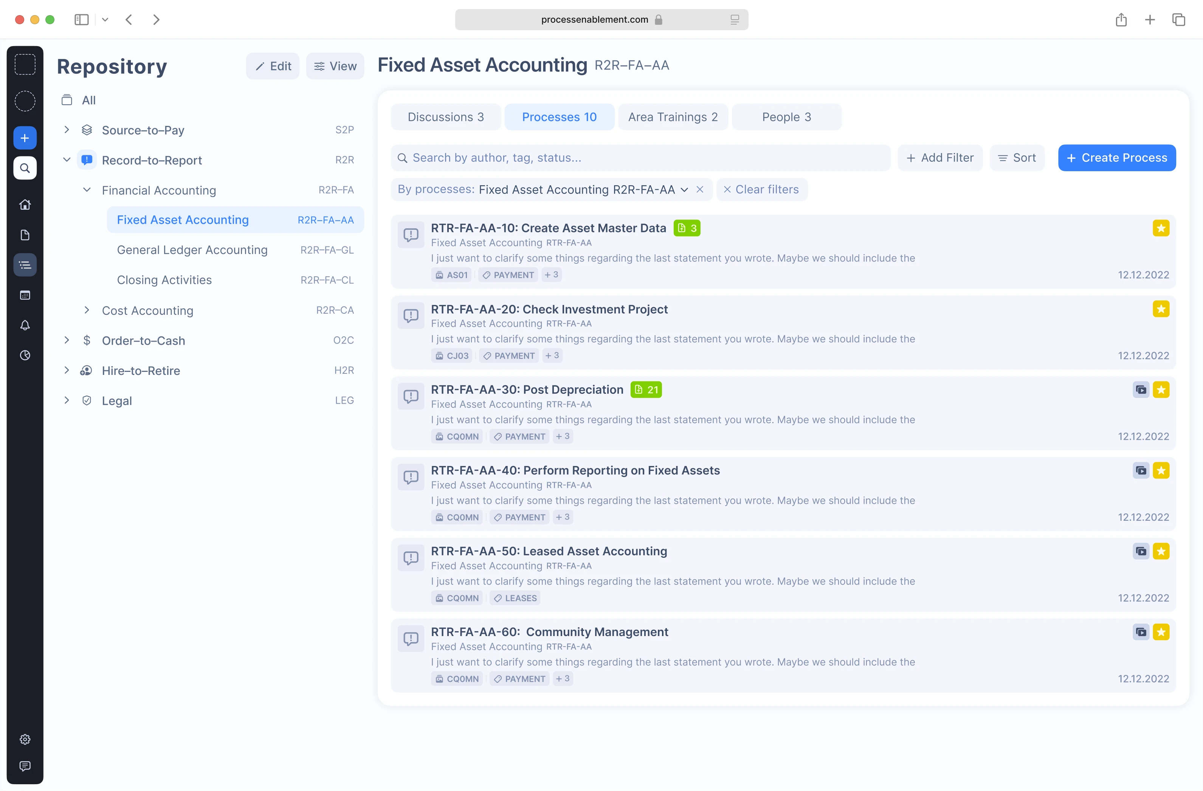Click the Create Process button
This screenshot has height=791, width=1203.
pos(1116,158)
